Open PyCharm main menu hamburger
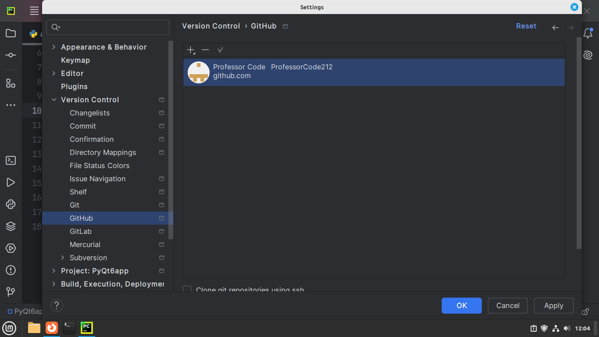 coord(34,11)
